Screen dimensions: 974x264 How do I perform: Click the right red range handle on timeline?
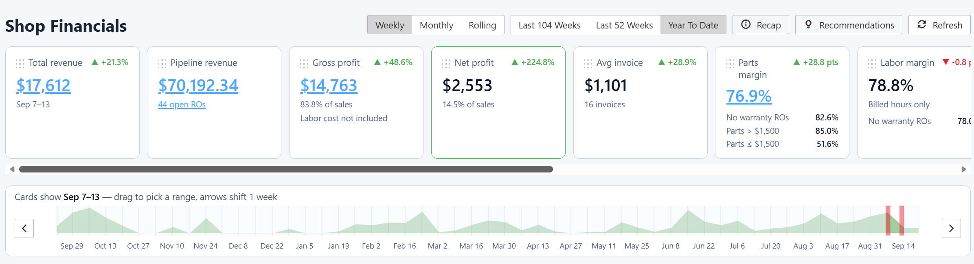[902, 220]
